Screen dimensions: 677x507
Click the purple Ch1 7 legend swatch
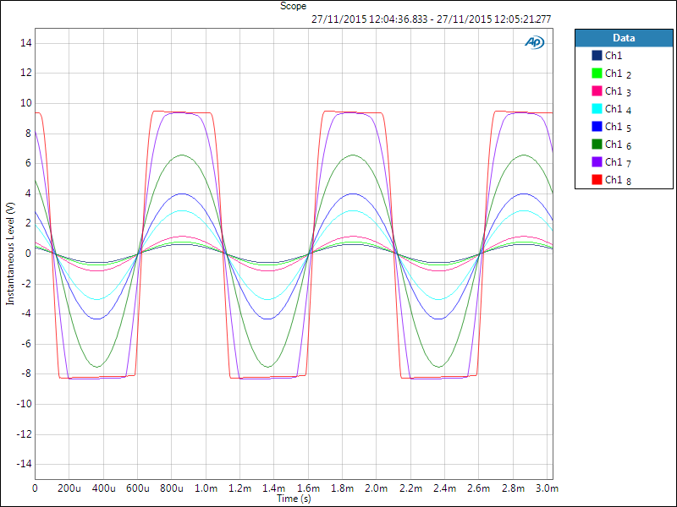597,162
